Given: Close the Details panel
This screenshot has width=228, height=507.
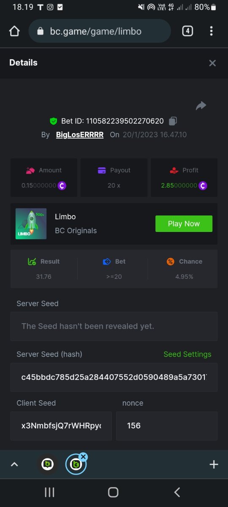Looking at the screenshot, I should tap(212, 63).
